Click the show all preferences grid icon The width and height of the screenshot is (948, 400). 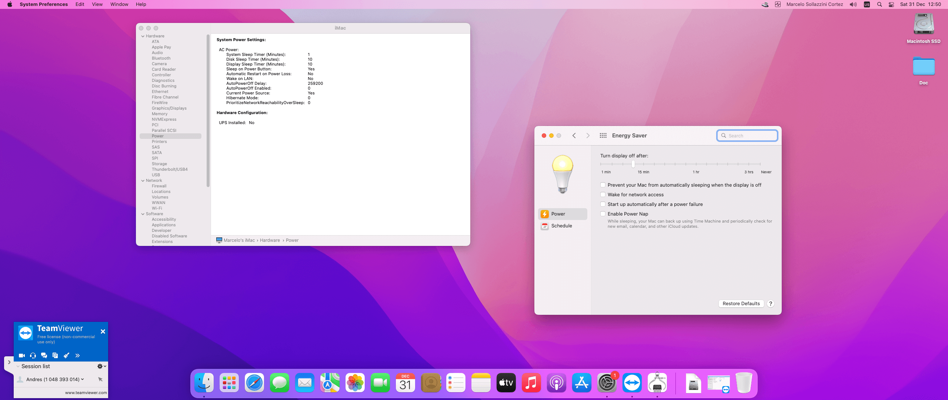(x=603, y=136)
